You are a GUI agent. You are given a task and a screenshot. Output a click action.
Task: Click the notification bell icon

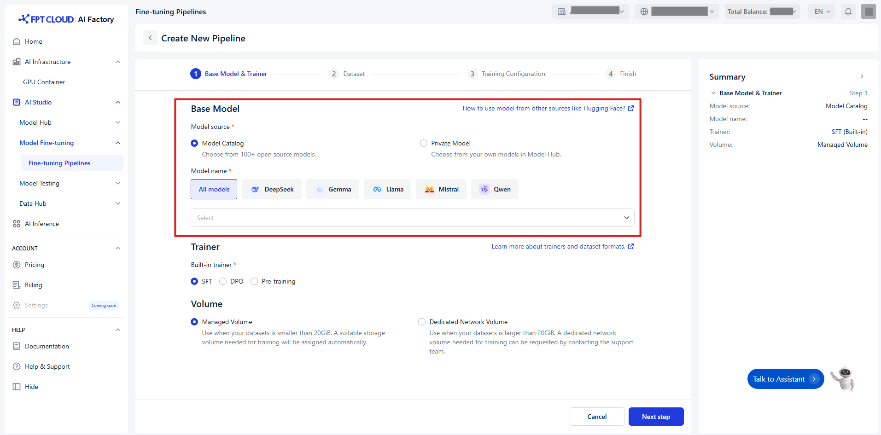[x=848, y=12]
